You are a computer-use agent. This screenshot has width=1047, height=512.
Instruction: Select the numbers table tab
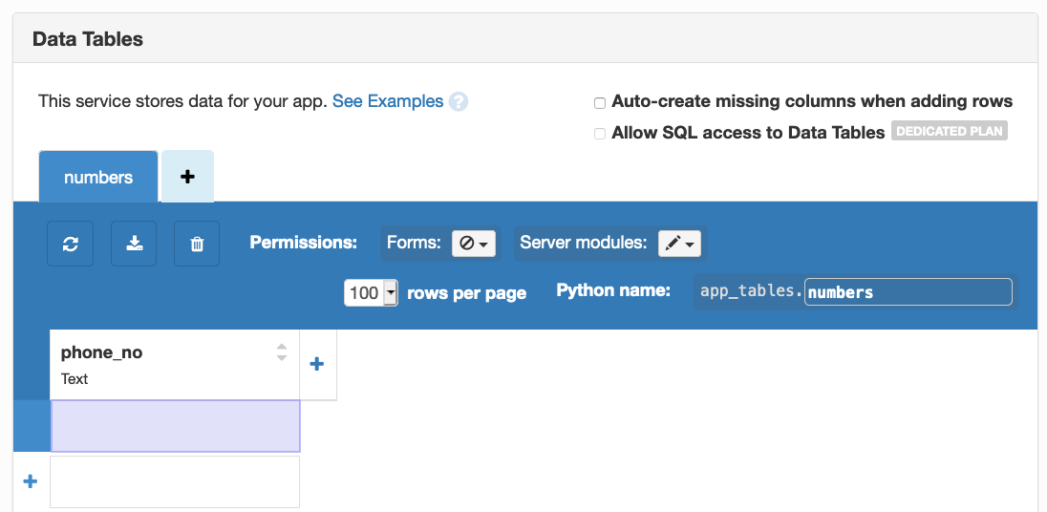(x=98, y=177)
